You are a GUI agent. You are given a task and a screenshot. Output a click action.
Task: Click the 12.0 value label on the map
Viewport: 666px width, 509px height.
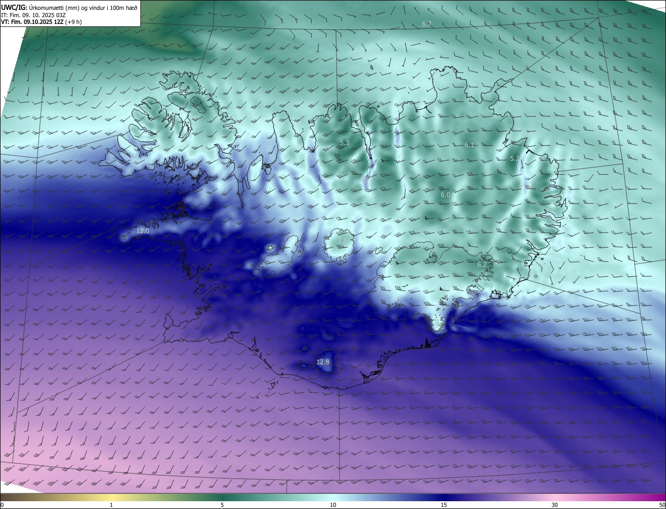[x=143, y=230]
